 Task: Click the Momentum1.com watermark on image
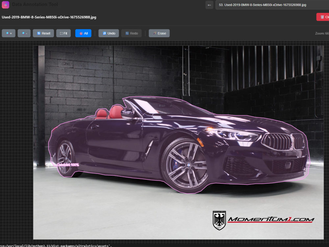click(264, 220)
